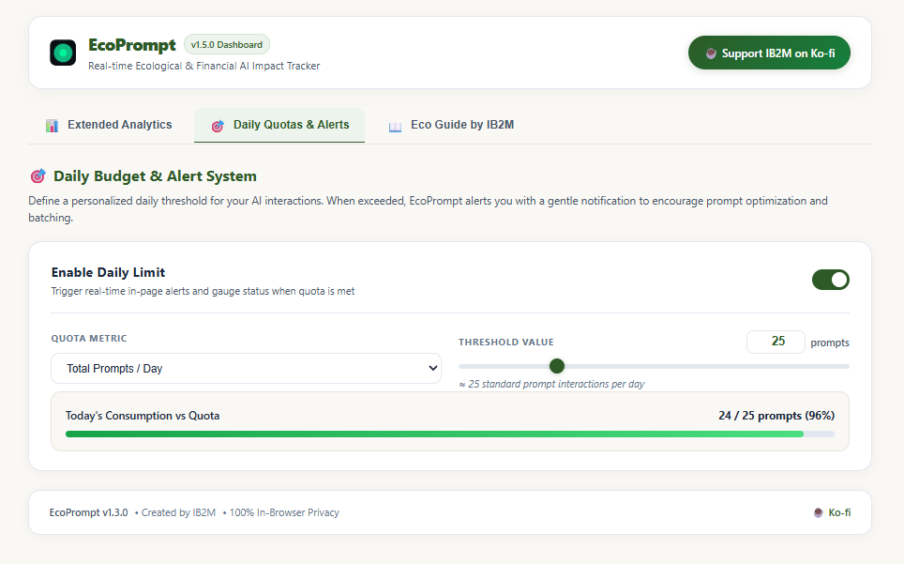Click the coffee cup icon in the Support button
The image size is (904, 564).
point(711,53)
